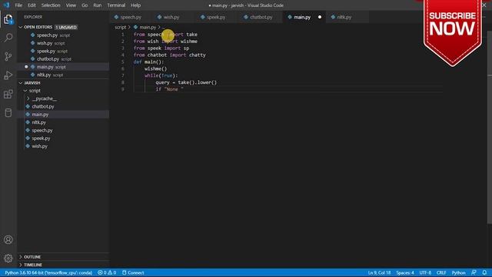Click the errors and warnings count in status bar
This screenshot has height=277, width=492.
(x=107, y=272)
